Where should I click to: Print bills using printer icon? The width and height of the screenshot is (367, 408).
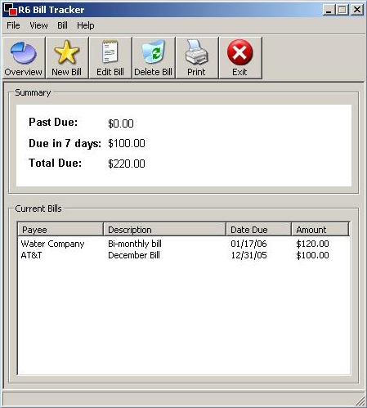[x=196, y=52]
